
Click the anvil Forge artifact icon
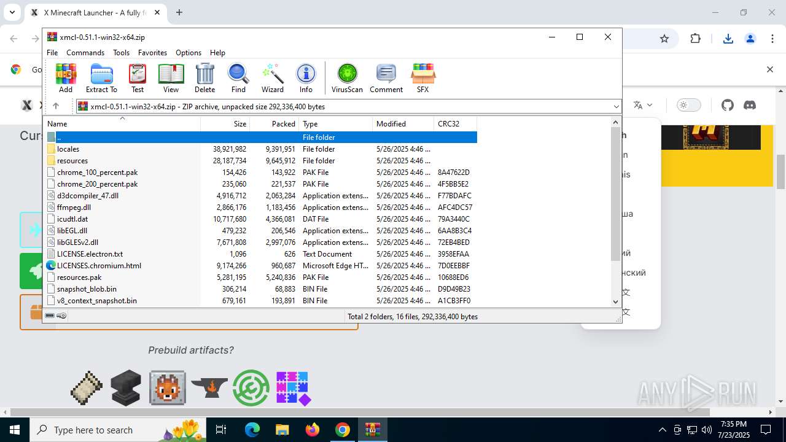click(126, 387)
